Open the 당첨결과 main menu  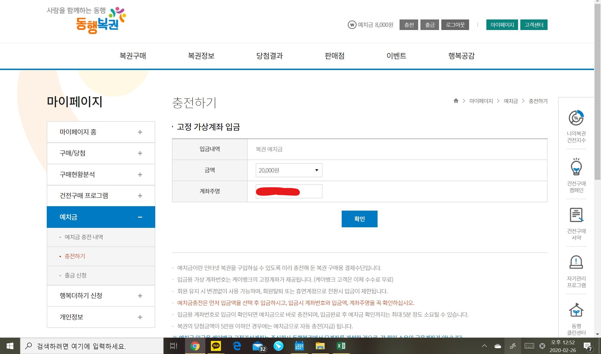[269, 56]
